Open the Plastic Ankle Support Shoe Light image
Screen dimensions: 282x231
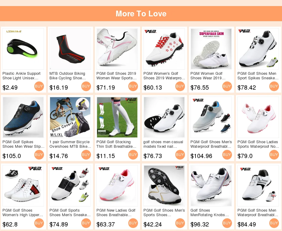click(x=23, y=49)
